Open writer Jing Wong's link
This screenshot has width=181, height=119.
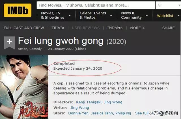coord(80,108)
